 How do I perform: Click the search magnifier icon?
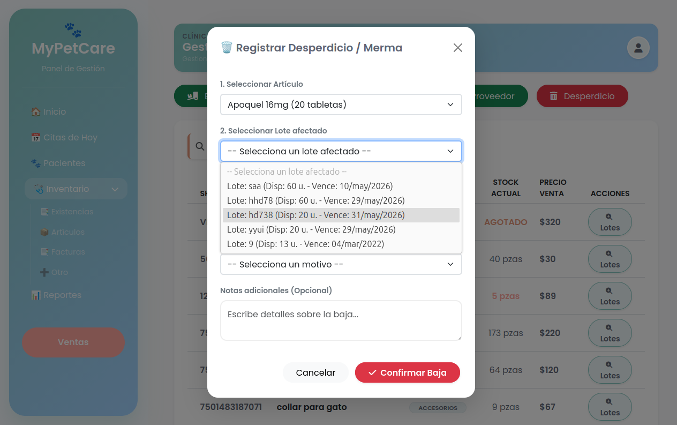coord(200,146)
